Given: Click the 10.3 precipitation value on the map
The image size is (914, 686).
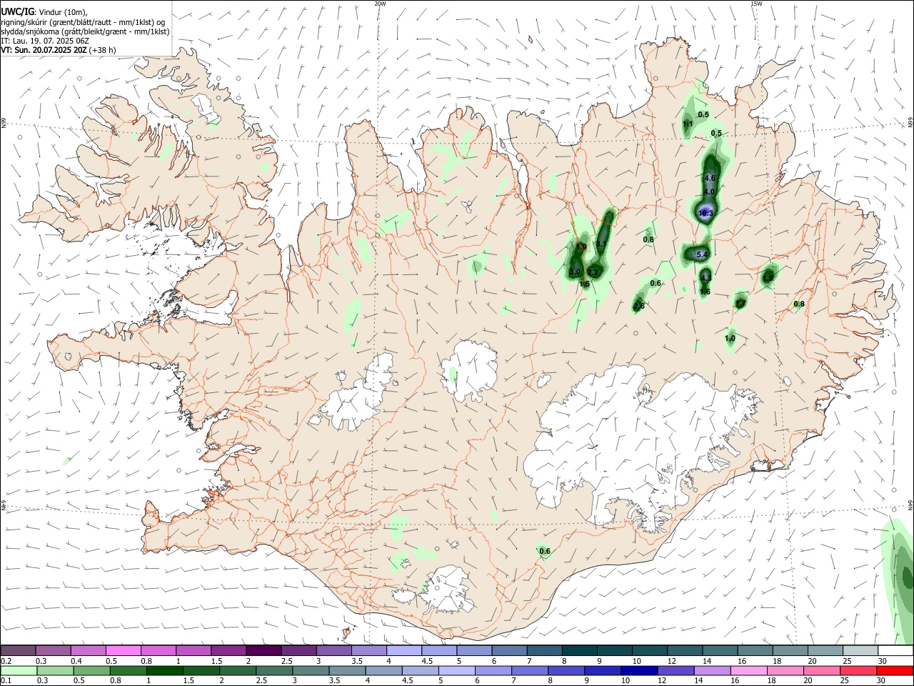Looking at the screenshot, I should click(705, 213).
